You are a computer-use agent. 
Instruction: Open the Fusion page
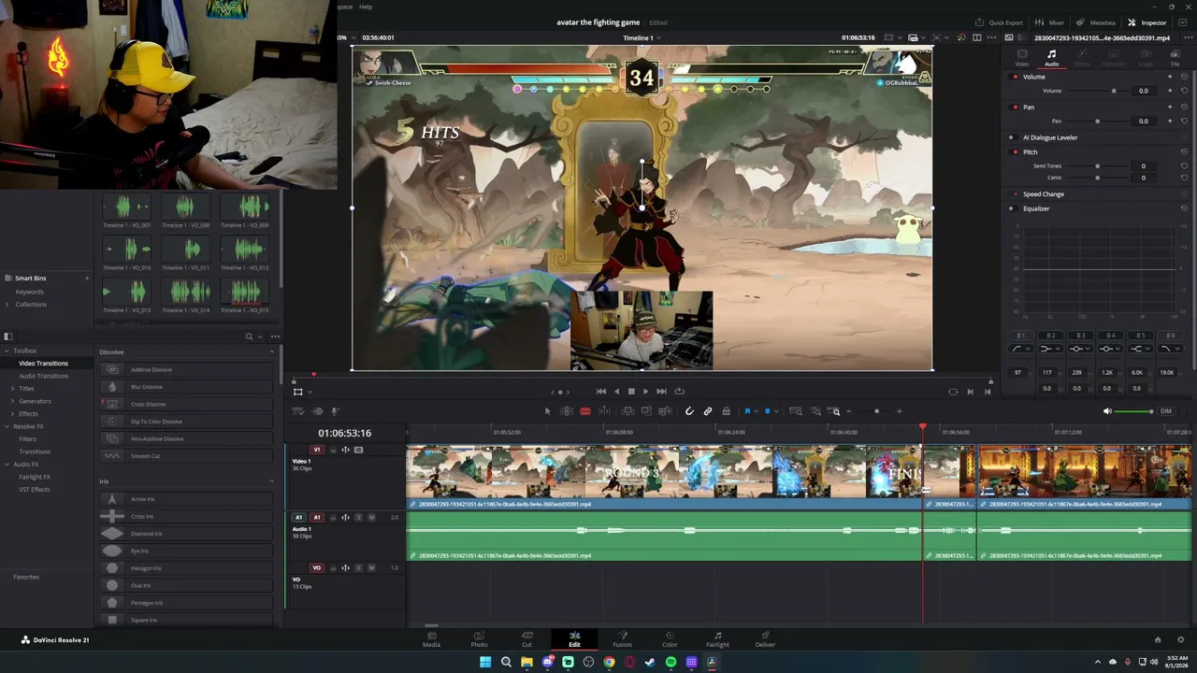[622, 639]
